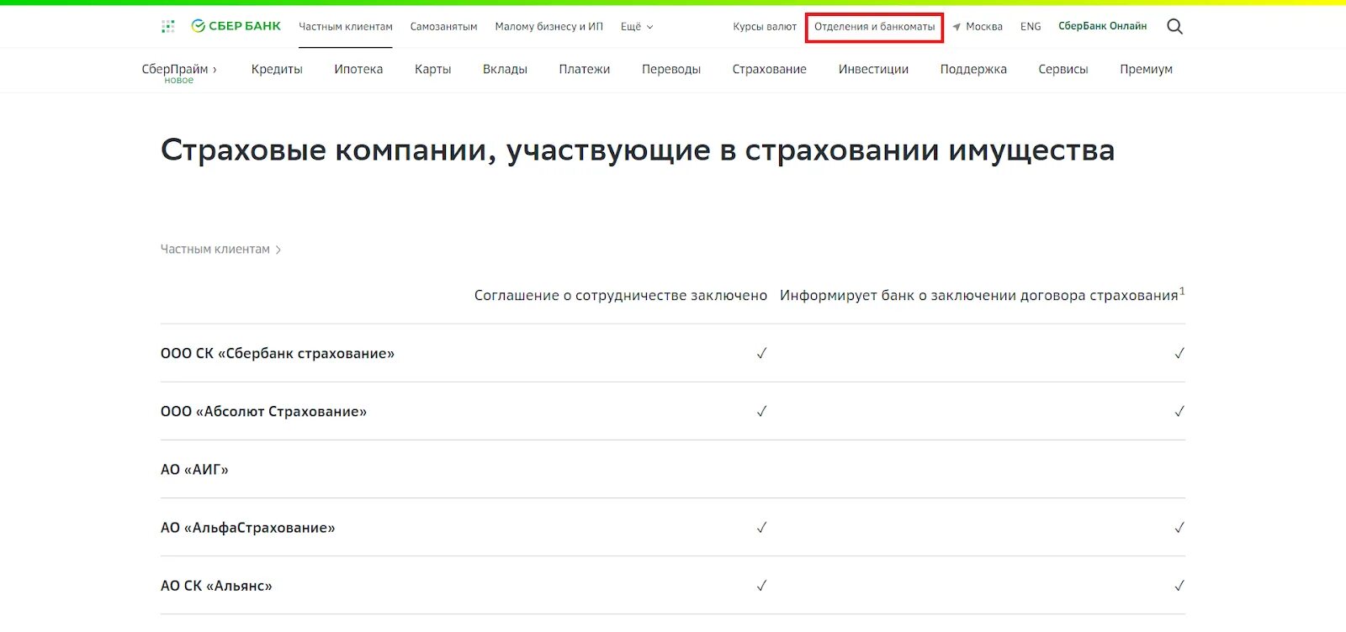The height and width of the screenshot is (632, 1346).
Task: Switch language to ENG
Action: click(x=1031, y=27)
